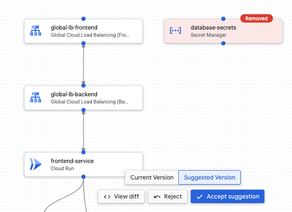Image resolution: width=292 pixels, height=212 pixels.
Task: Select the global-lb-frontend node title
Action: (x=74, y=27)
